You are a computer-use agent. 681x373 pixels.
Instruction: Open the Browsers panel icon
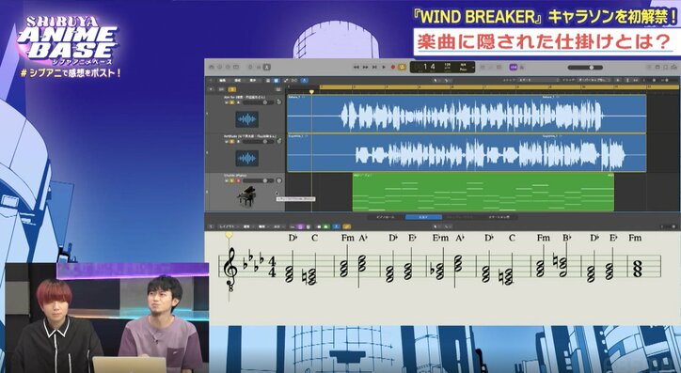[673, 67]
